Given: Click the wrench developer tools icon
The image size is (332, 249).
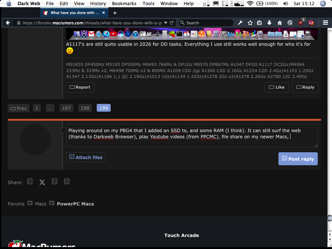Looking at the screenshot, I should tap(240, 23).
